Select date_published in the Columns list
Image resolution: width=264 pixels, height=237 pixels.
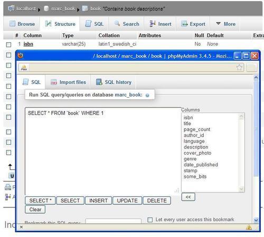[x=201, y=165]
